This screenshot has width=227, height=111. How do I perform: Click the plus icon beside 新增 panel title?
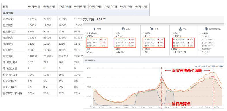coord(94,29)
